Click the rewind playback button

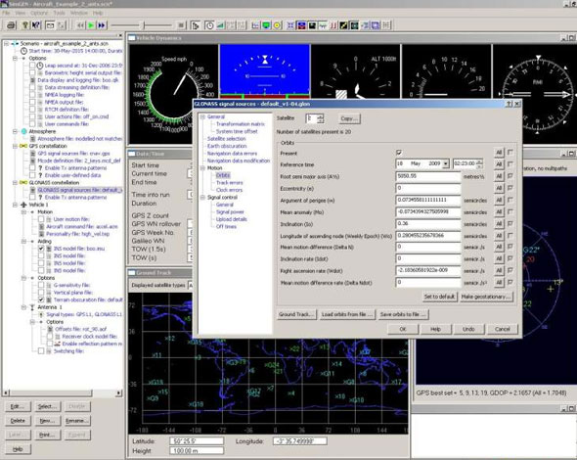(80, 25)
